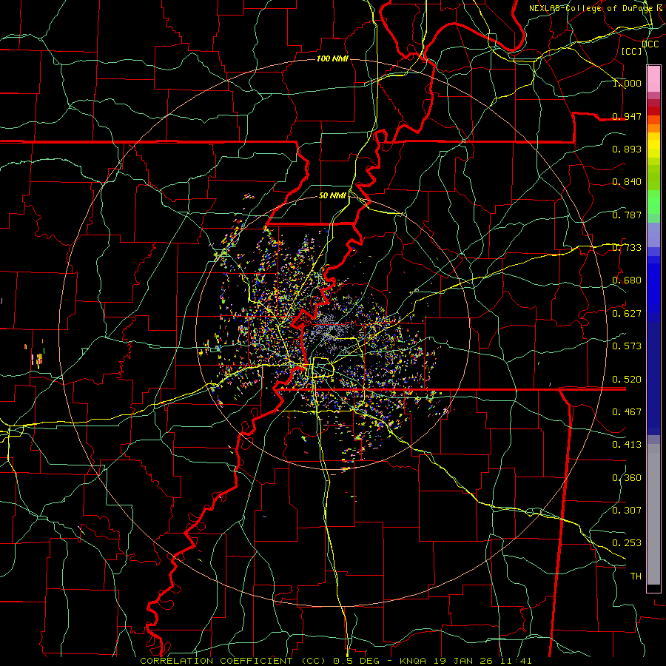Click the 0.840 legend value

point(627,182)
